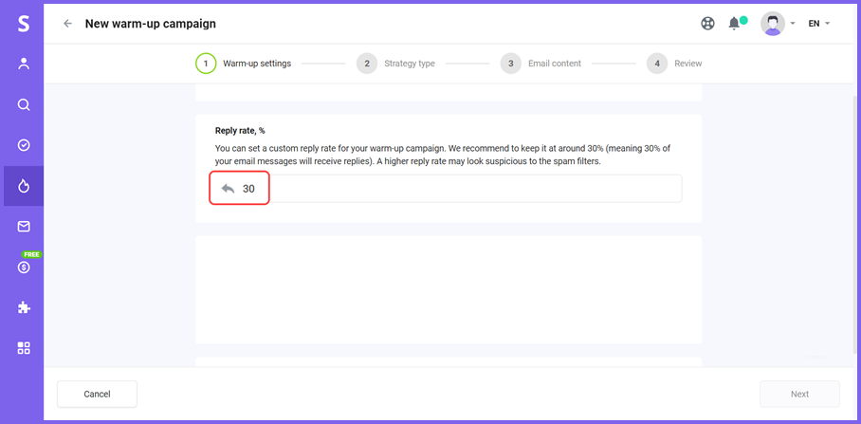861x424 pixels.
Task: Open the profile person icon in sidebar
Action: [x=24, y=64]
